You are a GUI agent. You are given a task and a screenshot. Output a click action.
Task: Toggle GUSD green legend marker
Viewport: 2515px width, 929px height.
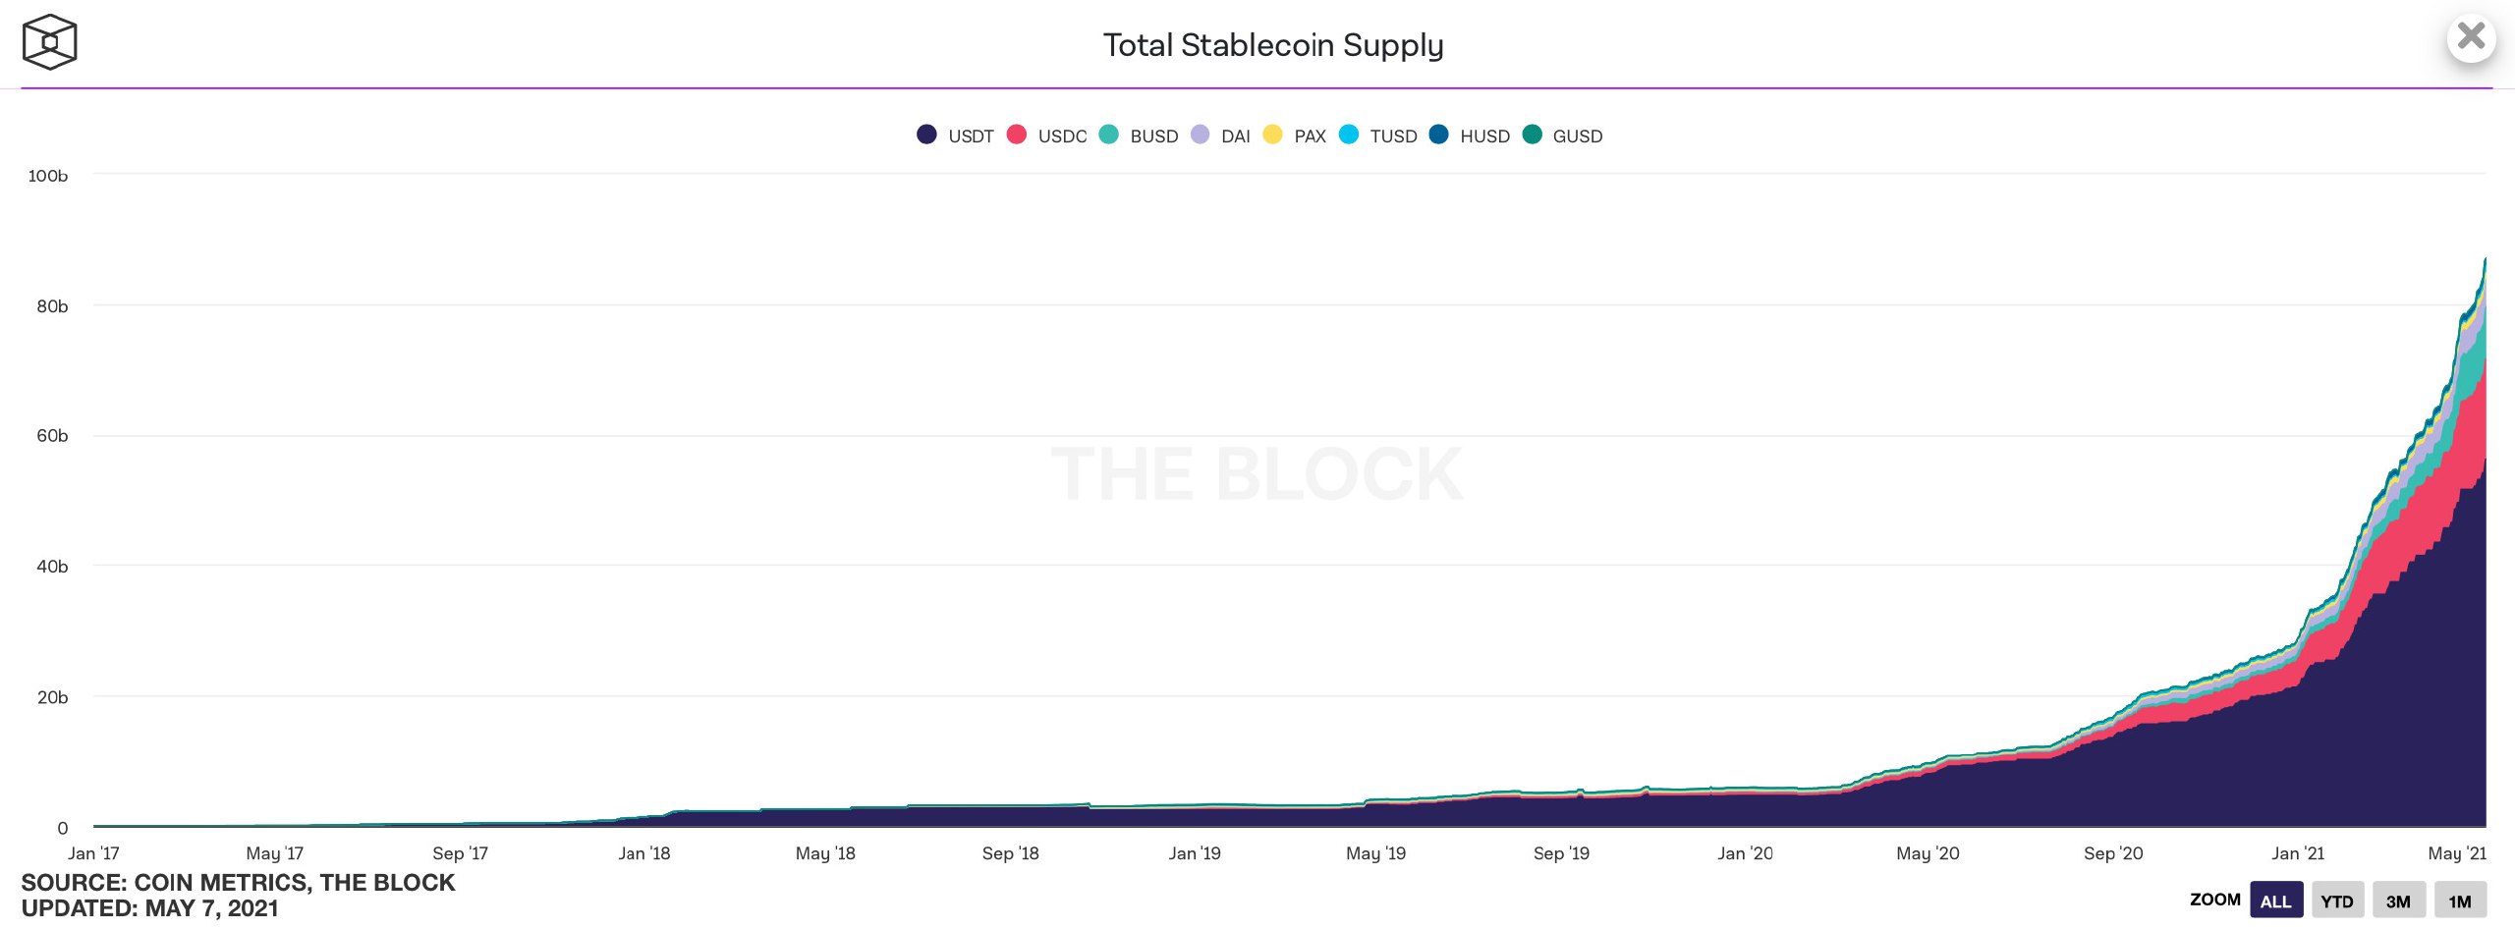pyautogui.click(x=1532, y=135)
